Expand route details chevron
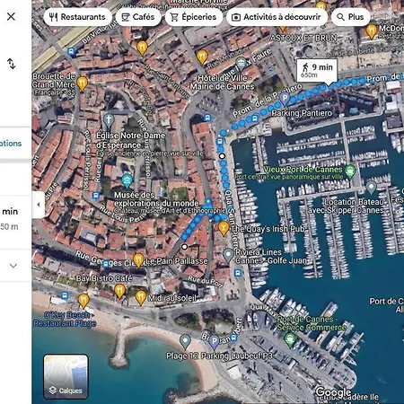This screenshot has width=404, height=404. (x=13, y=266)
